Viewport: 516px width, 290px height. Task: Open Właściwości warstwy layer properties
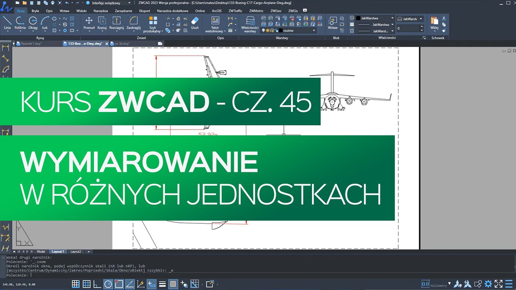pos(250,24)
